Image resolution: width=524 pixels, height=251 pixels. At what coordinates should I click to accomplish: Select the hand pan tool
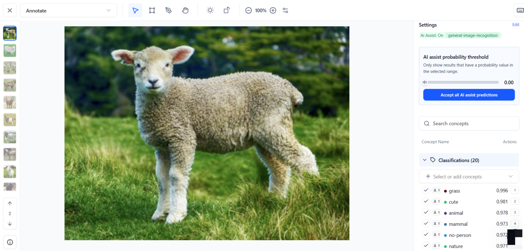185,10
